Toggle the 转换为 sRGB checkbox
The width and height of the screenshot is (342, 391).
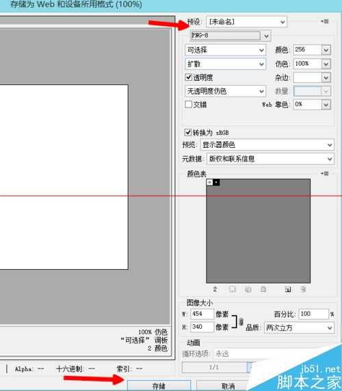tap(188, 132)
